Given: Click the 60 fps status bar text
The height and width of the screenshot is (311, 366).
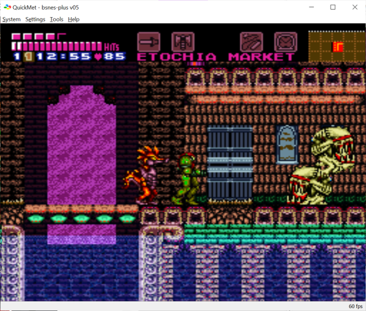Looking at the screenshot, I should tap(356, 306).
